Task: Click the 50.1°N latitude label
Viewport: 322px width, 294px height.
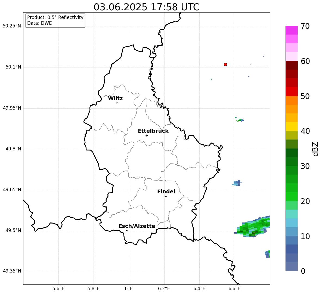Action: coord(13,67)
